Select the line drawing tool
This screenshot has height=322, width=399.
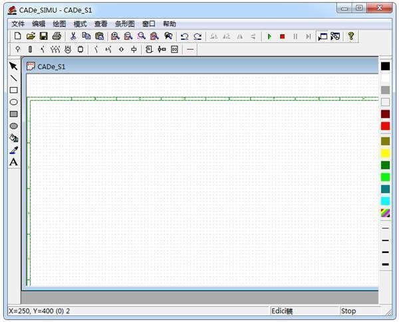click(x=13, y=78)
